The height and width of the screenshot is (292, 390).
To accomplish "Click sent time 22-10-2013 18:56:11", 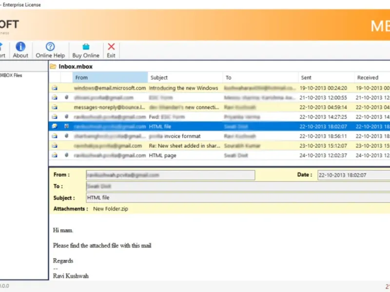I will tap(323, 136).
